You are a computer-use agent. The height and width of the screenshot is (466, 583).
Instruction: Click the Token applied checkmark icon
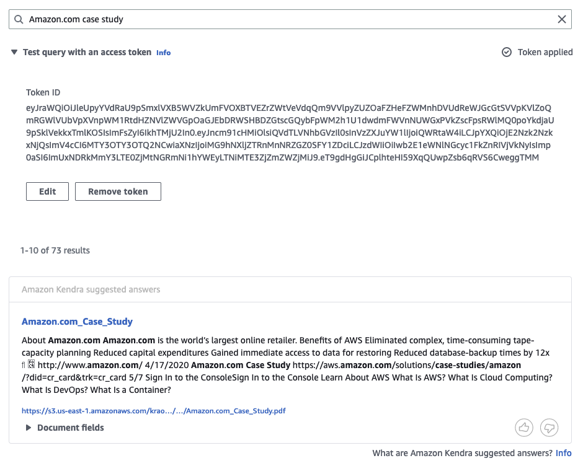[x=507, y=52]
